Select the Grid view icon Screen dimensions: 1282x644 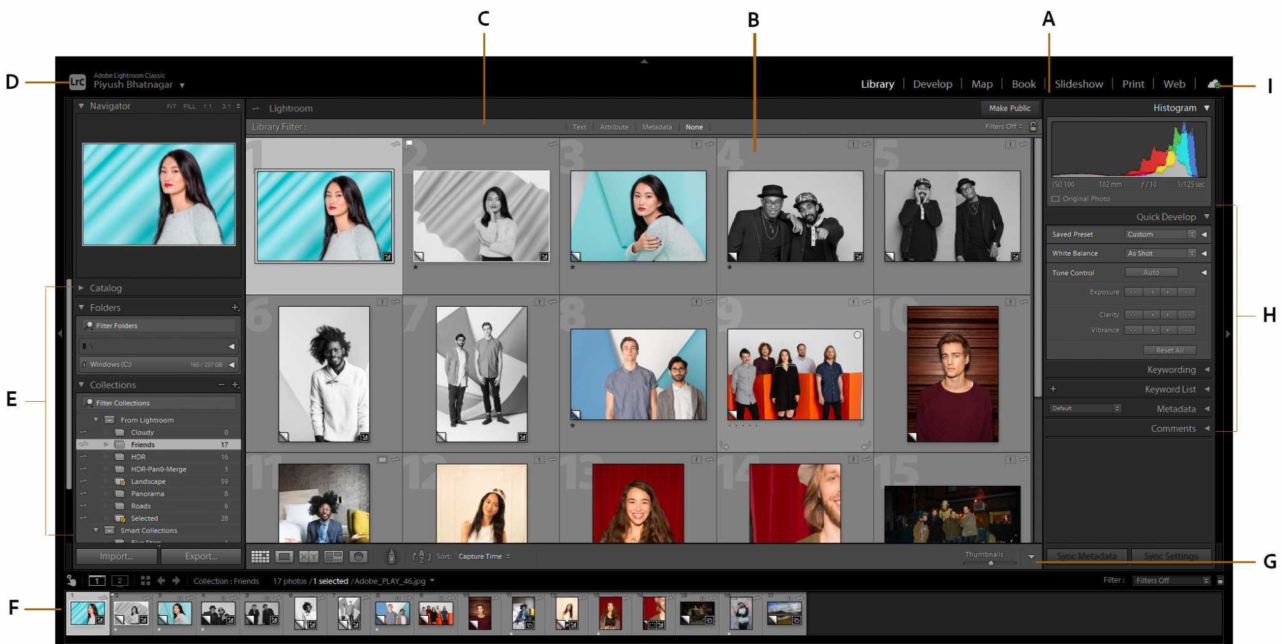pyautogui.click(x=260, y=556)
